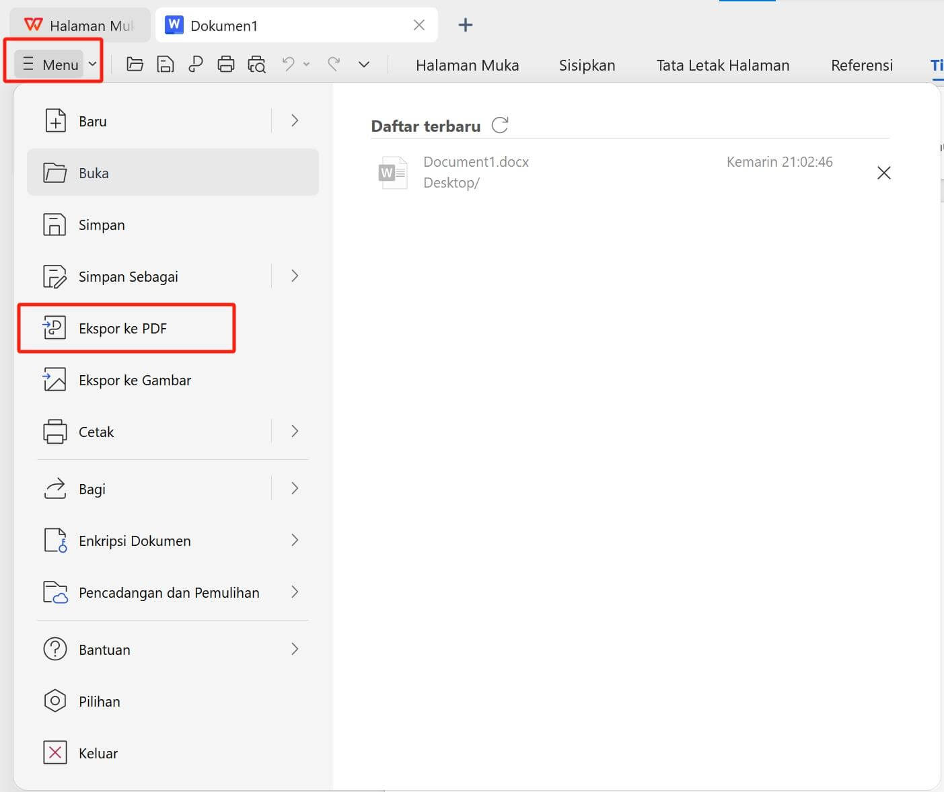
Task: Open Print Preview from the toolbar
Action: click(256, 65)
